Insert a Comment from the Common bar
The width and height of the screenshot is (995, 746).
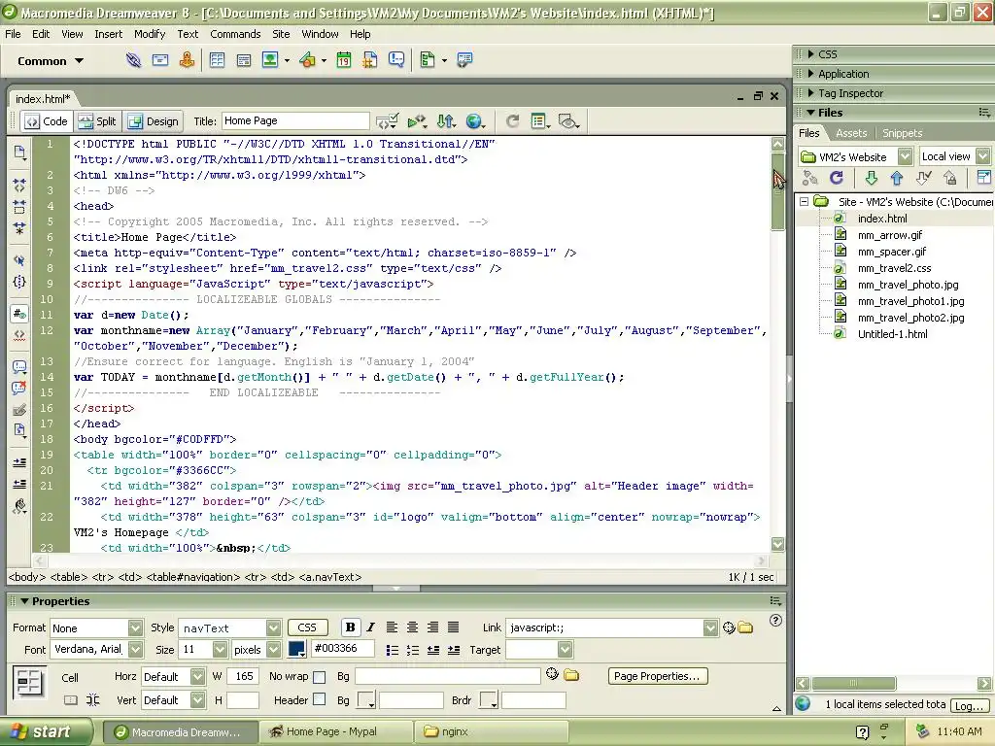click(396, 60)
